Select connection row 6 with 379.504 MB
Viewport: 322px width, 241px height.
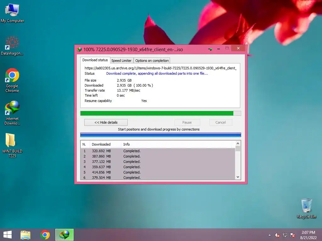(158, 178)
